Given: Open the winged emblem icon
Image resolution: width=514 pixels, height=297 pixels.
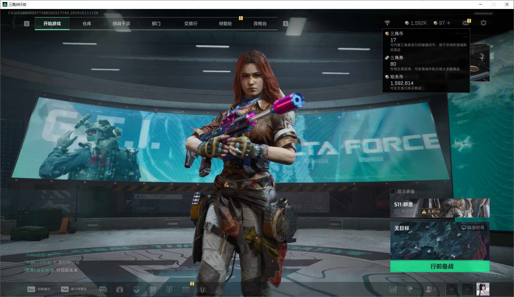Looking at the screenshot, I should click(x=202, y=289).
